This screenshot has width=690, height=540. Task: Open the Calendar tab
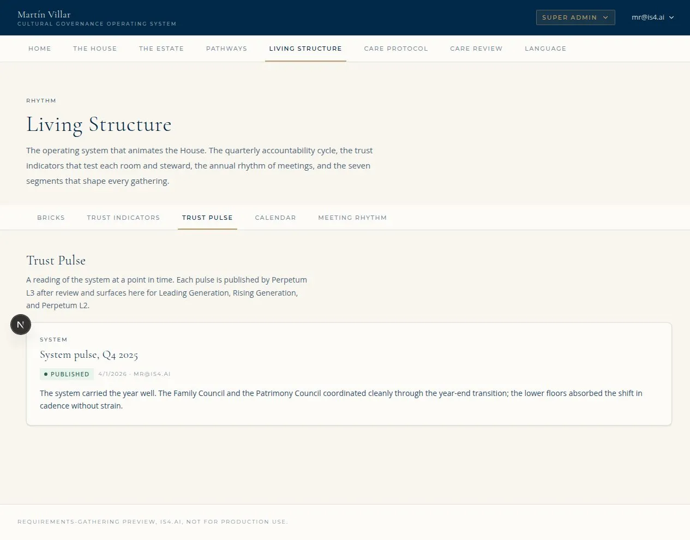(275, 218)
